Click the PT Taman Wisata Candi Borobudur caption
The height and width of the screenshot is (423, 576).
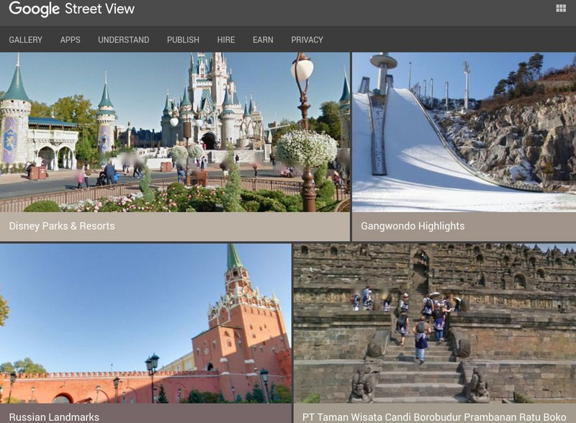(434, 417)
